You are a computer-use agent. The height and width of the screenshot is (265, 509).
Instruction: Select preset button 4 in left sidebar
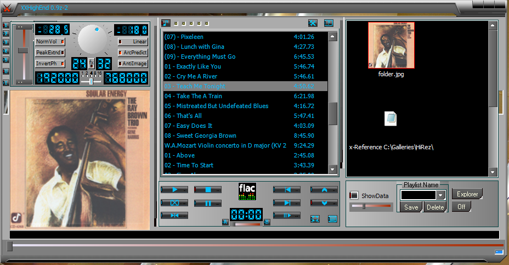pyautogui.click(x=5, y=51)
